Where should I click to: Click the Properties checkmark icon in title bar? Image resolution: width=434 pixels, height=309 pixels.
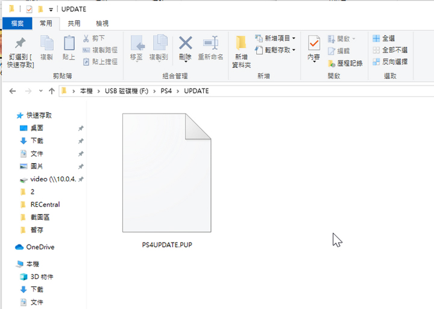pos(29,10)
